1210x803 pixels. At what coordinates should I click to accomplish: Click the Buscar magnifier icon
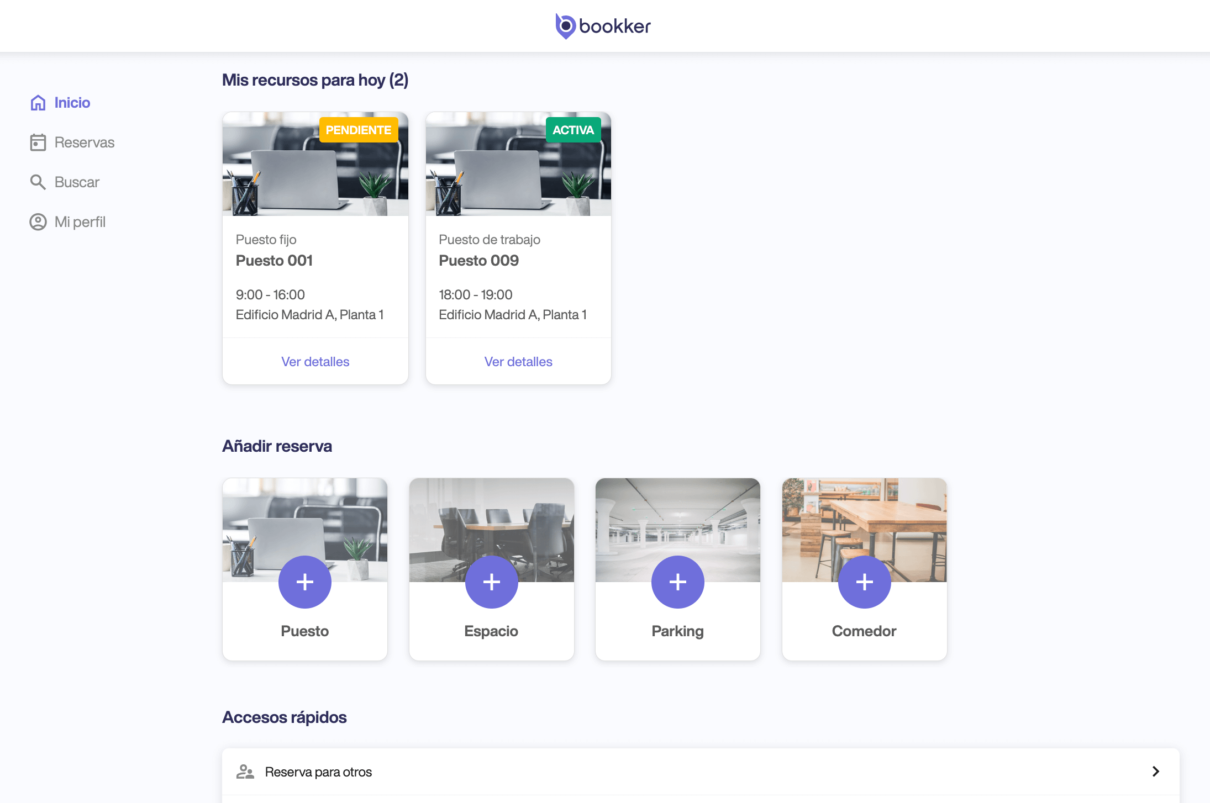click(x=38, y=182)
